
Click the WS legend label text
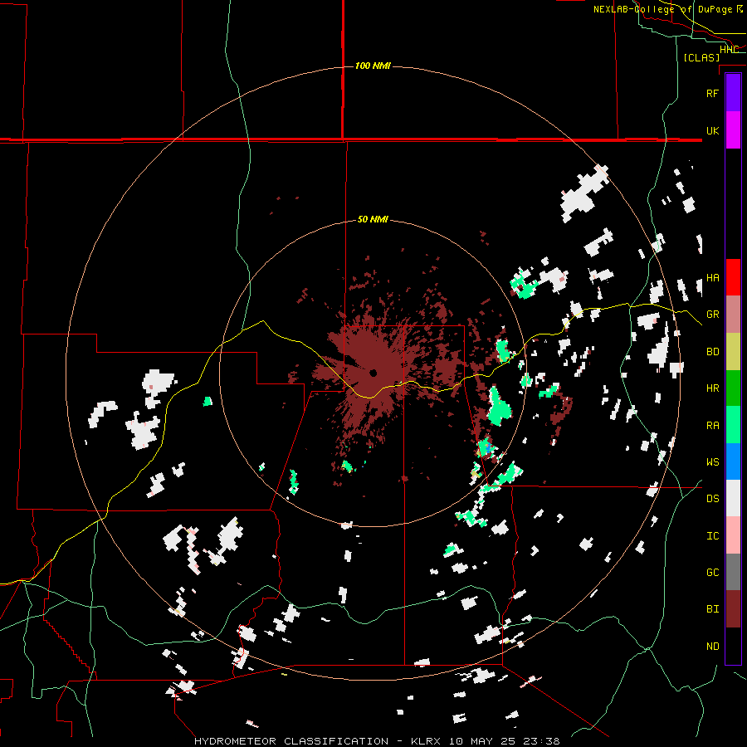coord(712,462)
